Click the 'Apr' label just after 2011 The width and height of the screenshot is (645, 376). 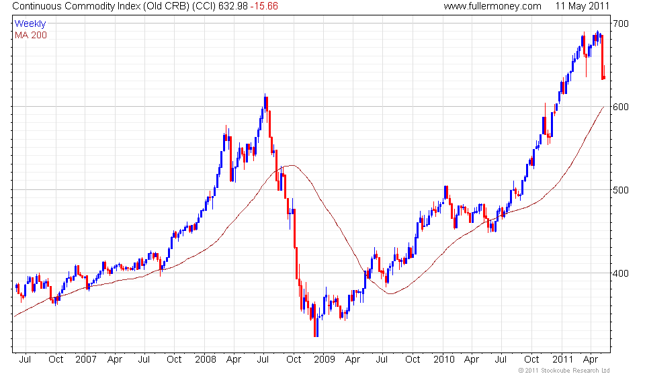coord(591,360)
